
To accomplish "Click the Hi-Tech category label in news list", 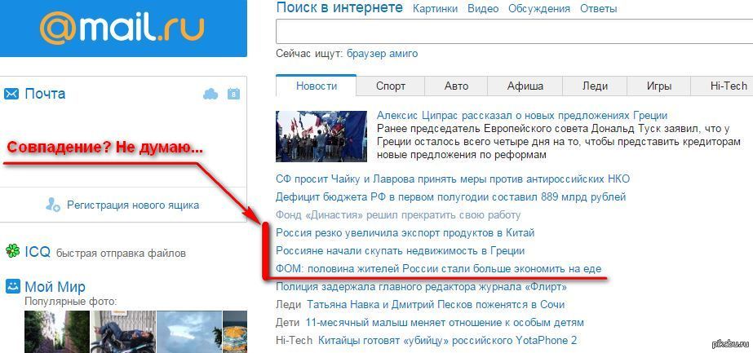I will point(295,341).
